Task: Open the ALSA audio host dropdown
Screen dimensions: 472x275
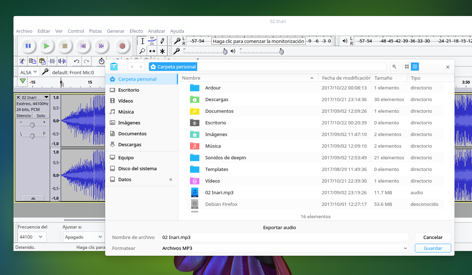Action: click(28, 72)
